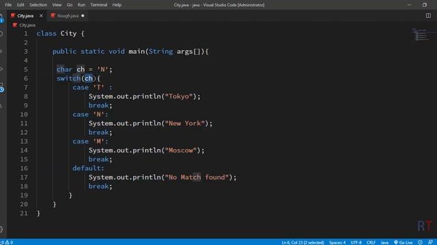
Task: Click the main method name on line 3
Action: pyautogui.click(x=137, y=52)
